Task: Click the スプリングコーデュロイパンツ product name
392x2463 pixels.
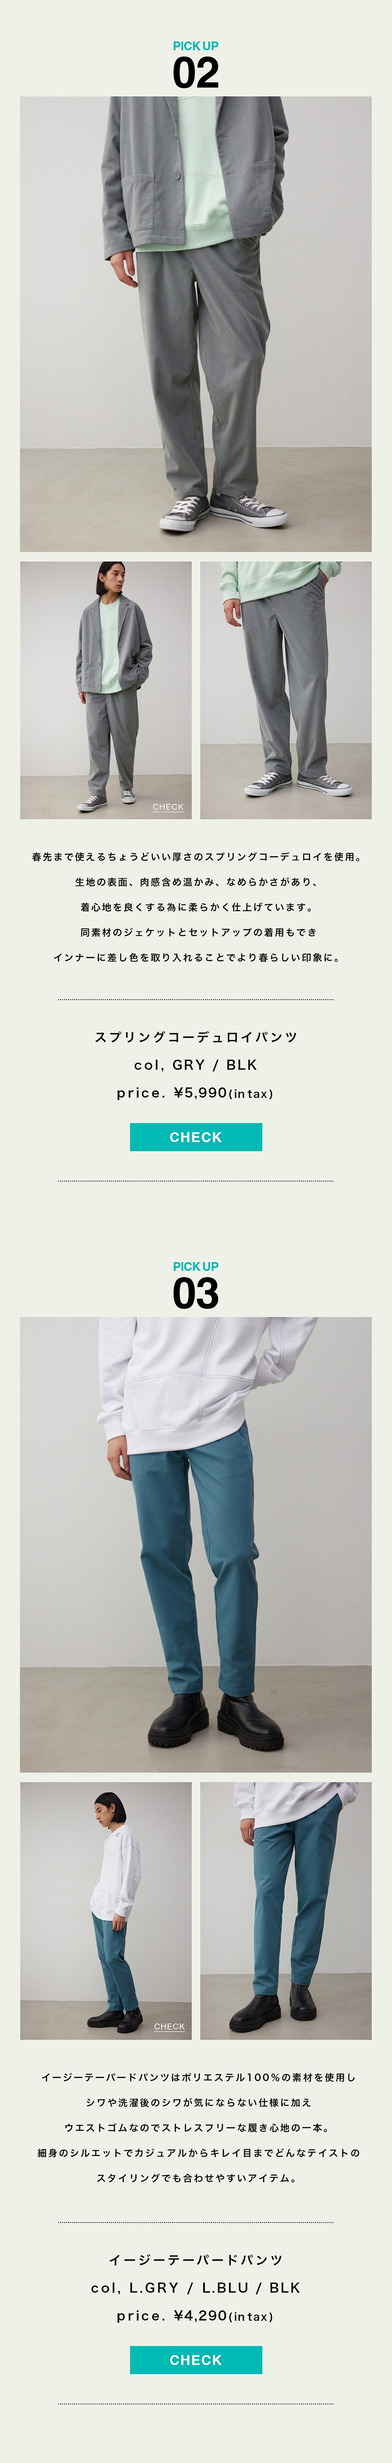Action: click(196, 1037)
